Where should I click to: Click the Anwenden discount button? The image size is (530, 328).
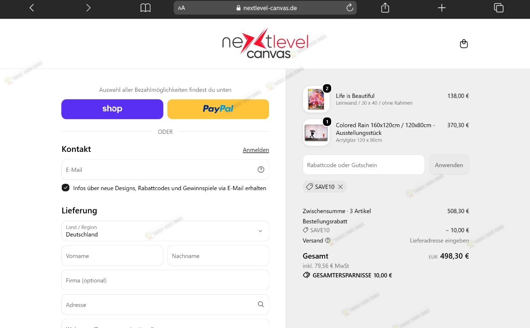449,165
